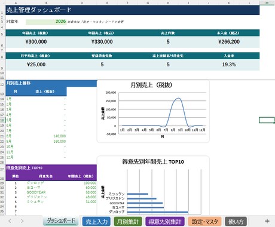The image size is (275, 227).
Task: Select column header M
Action: 267,3
